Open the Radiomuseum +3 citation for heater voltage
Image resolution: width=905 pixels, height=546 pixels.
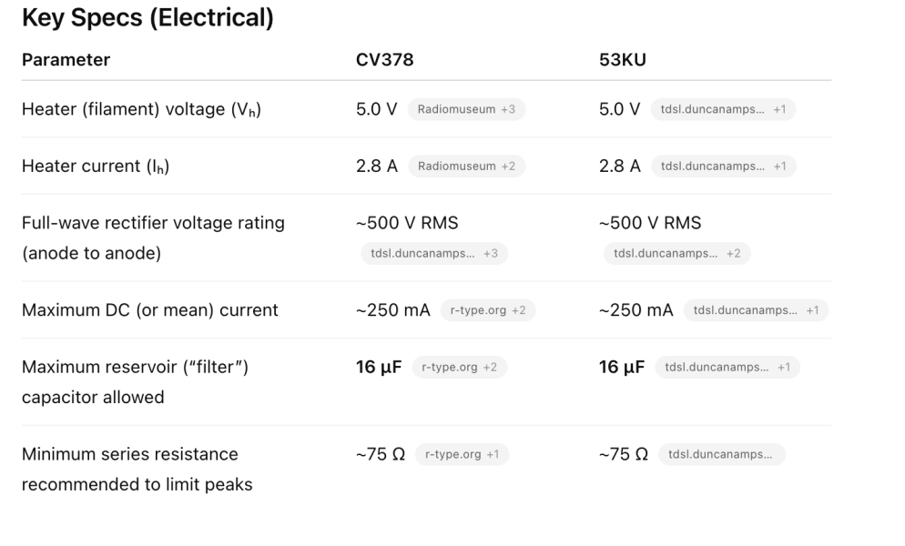coord(466,109)
